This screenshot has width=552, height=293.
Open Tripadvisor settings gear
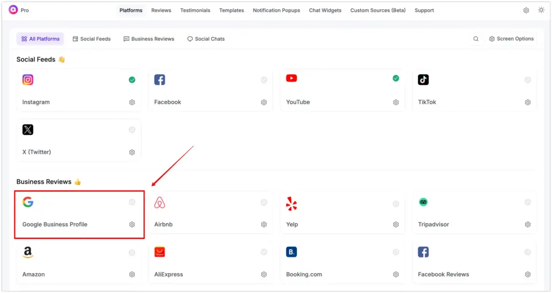click(x=528, y=225)
